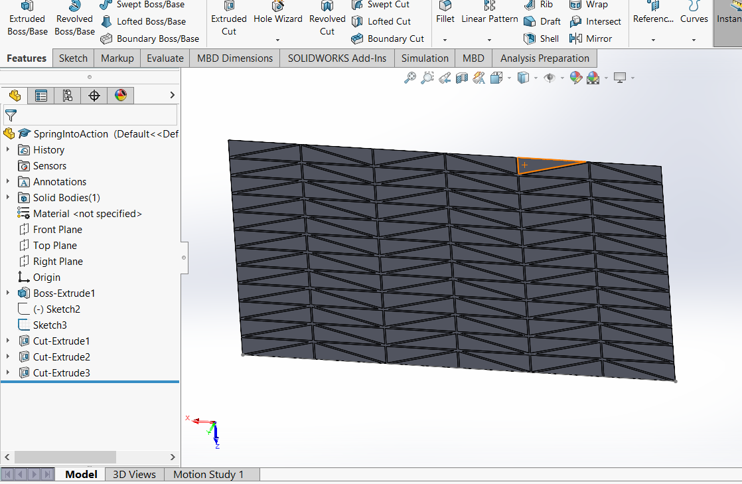Open Linear Pattern dropdown arrow

click(x=489, y=40)
